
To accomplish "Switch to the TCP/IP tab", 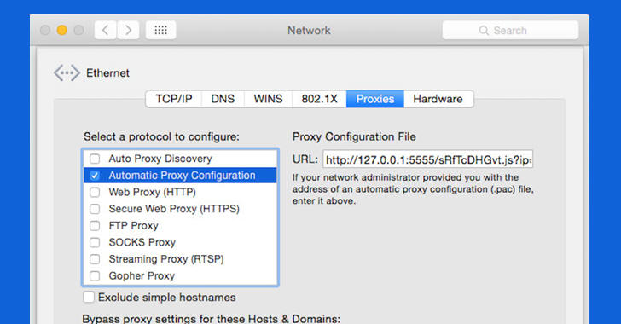I will tap(174, 99).
